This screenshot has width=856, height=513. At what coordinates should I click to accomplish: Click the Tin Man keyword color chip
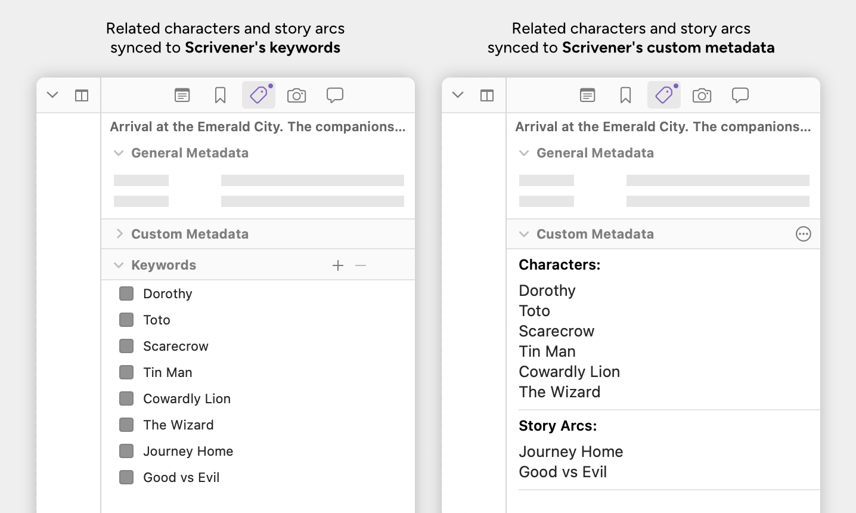(126, 372)
